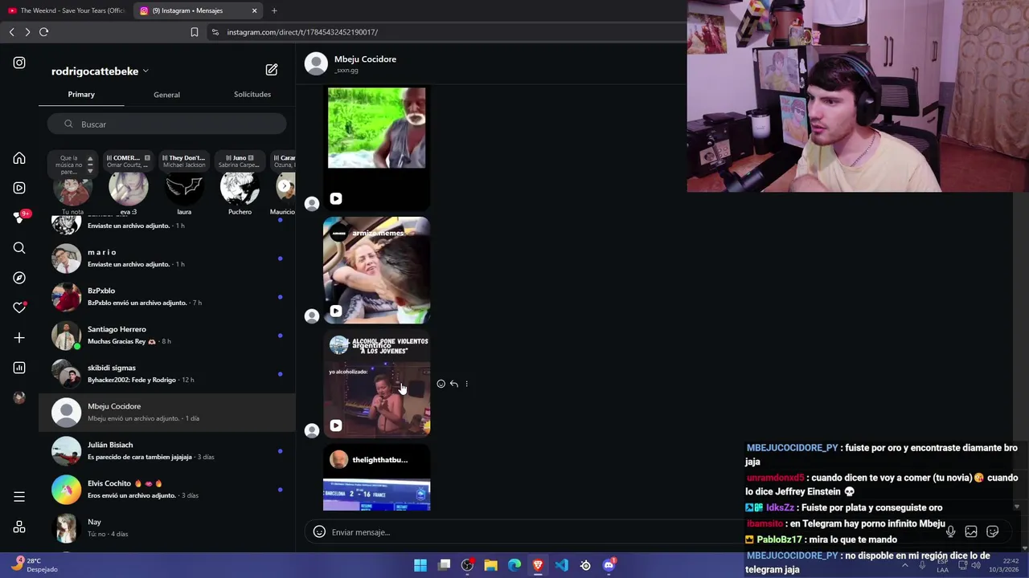1029x578 pixels.
Task: Choose sticker or GIF icon
Action: [993, 531]
